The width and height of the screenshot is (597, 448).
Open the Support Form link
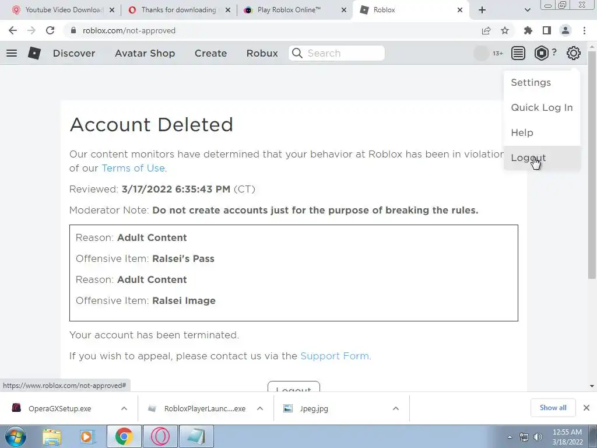[x=335, y=356]
